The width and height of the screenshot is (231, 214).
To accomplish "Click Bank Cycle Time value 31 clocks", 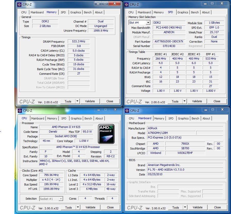I will 79,69.
